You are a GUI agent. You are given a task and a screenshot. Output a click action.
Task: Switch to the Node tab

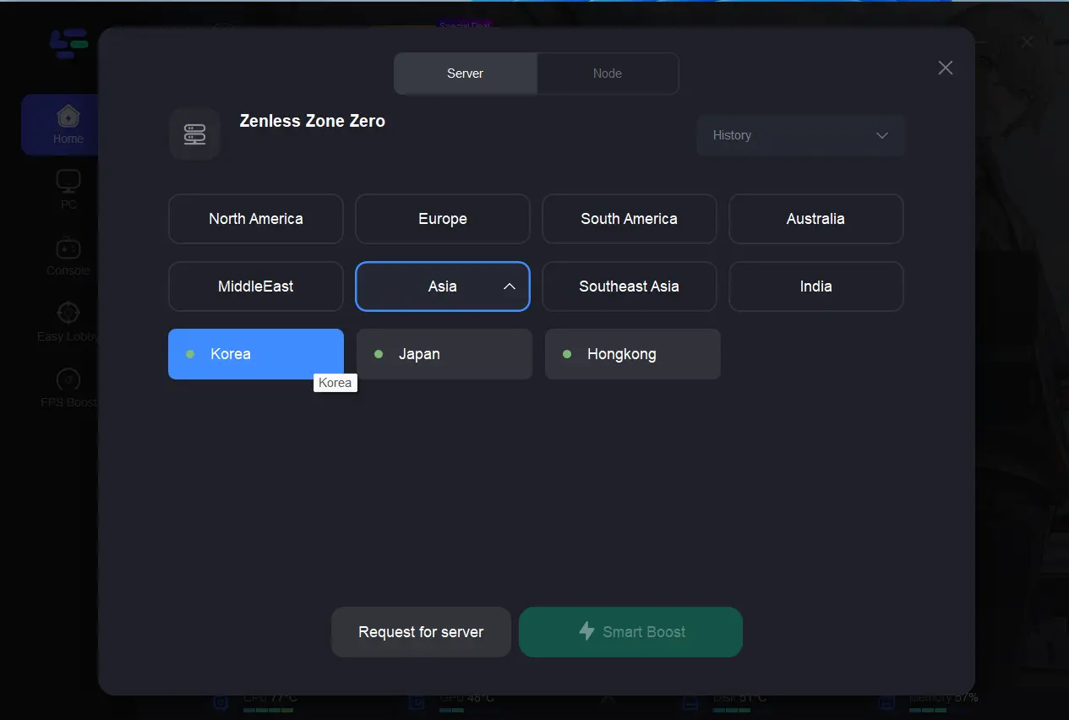point(608,74)
